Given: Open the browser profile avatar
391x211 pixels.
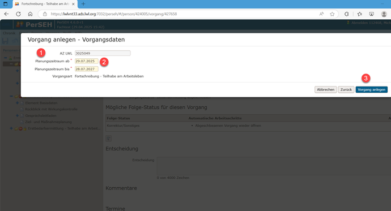Looking at the screenshot, I should (x=384, y=14).
